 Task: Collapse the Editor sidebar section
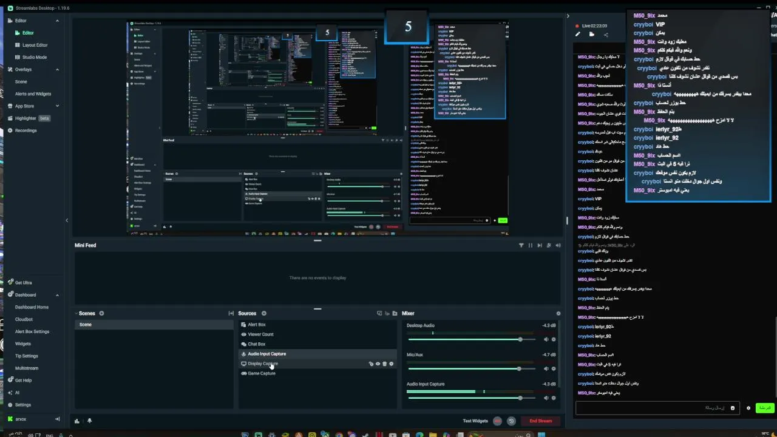(x=58, y=21)
